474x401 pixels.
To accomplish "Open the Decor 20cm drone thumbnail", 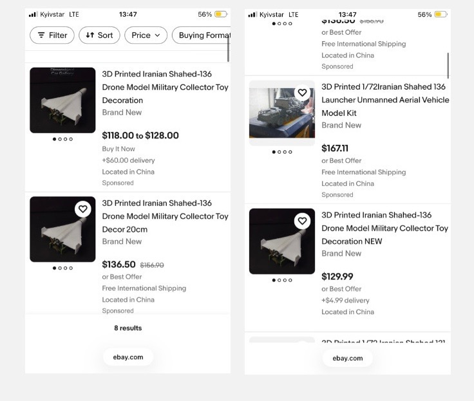I will tap(62, 229).
